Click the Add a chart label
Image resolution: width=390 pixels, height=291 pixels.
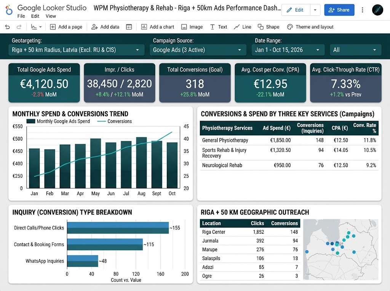pyautogui.click(x=161, y=27)
